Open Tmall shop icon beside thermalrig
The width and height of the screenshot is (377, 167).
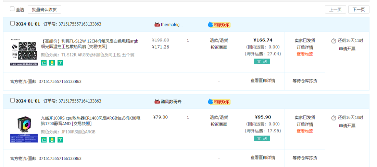[157, 25]
